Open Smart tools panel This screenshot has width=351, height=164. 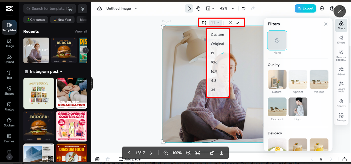coord(341,87)
